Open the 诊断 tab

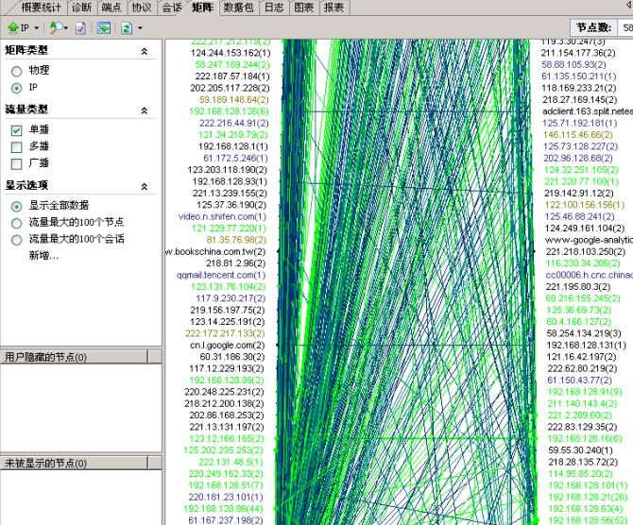pos(81,7)
